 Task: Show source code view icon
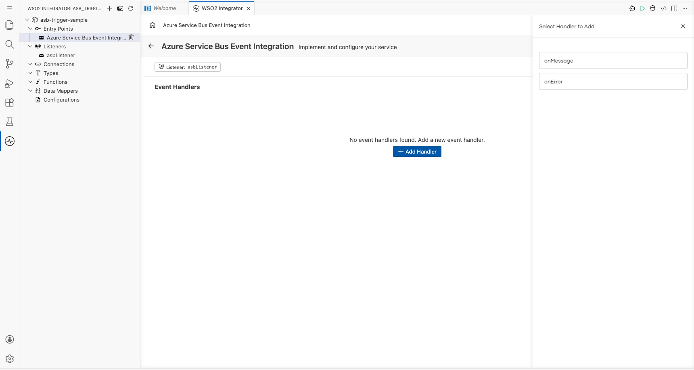pos(664,8)
